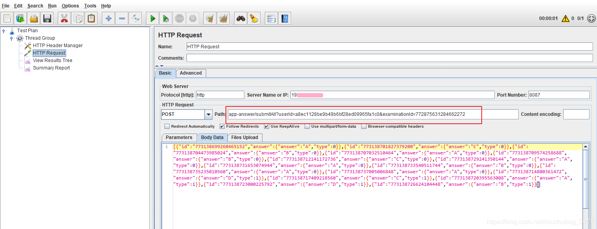Click the Open file folder icon
This screenshot has height=229, width=597.
point(34,18)
